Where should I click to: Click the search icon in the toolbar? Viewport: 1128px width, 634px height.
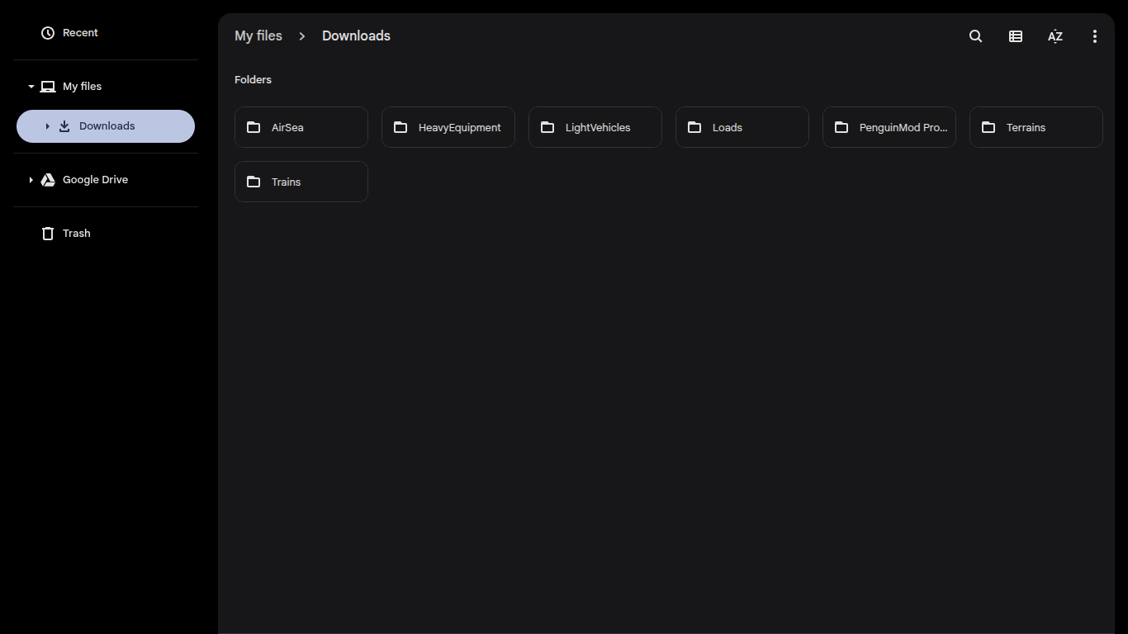975,36
